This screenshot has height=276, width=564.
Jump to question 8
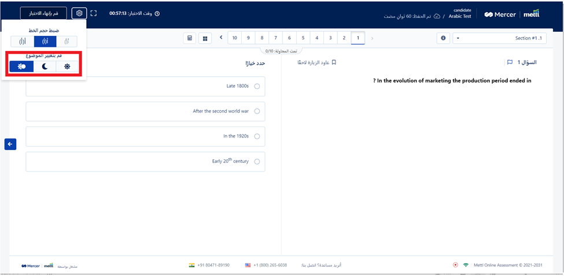[x=262, y=38]
